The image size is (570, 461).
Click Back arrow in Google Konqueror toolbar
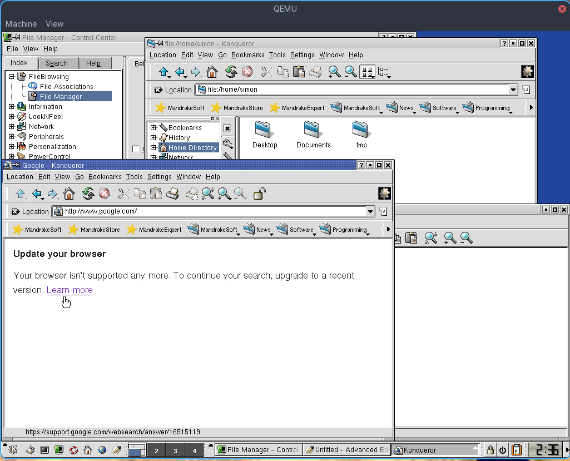(x=37, y=194)
